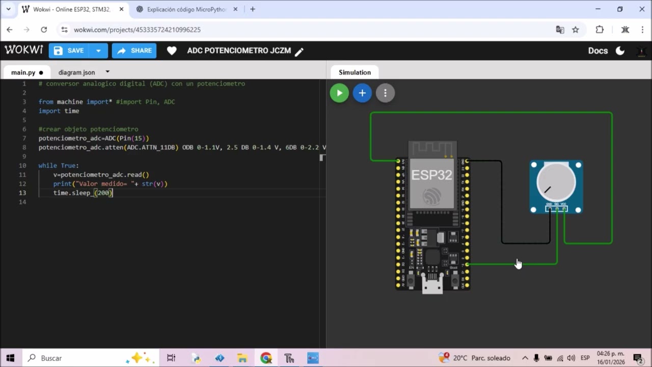Go back in the browser

[x=10, y=30]
